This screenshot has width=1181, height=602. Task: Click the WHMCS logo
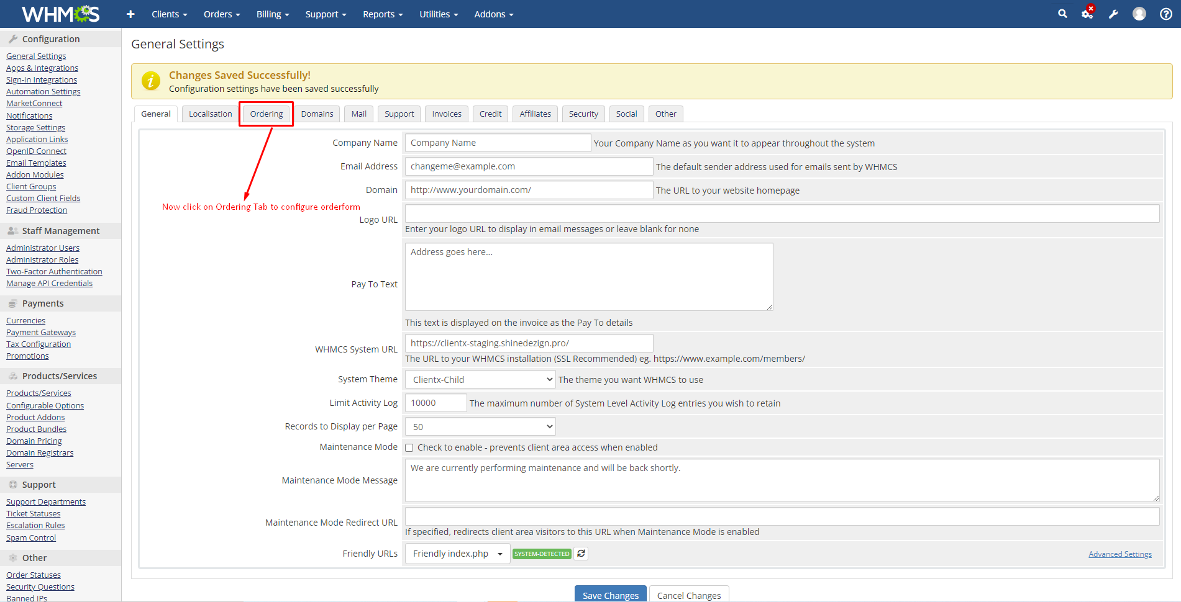(60, 14)
